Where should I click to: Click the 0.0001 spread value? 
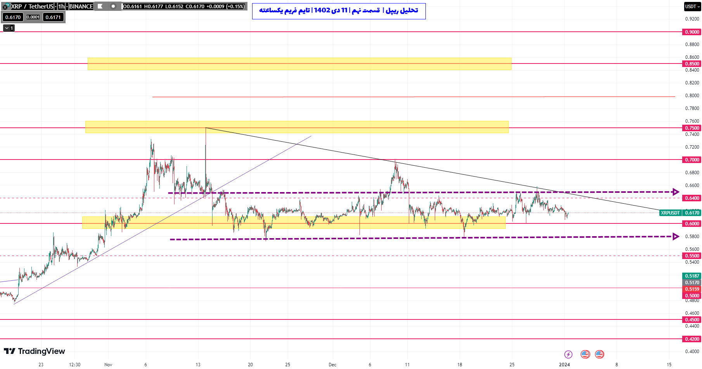[x=33, y=17]
